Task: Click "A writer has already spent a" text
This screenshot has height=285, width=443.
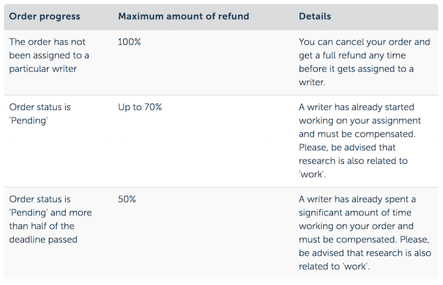Action: click(357, 199)
